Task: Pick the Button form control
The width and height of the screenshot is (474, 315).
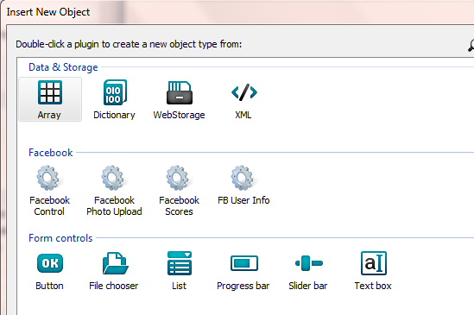Action: point(49,271)
